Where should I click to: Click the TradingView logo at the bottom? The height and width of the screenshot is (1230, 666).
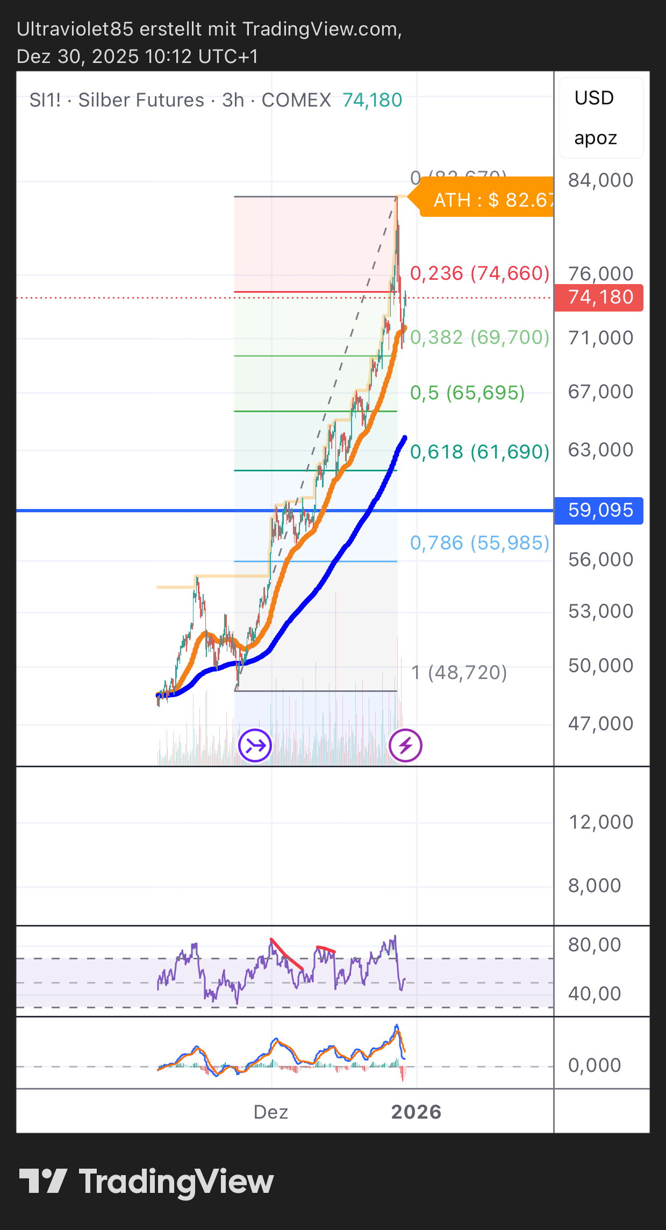[146, 1182]
